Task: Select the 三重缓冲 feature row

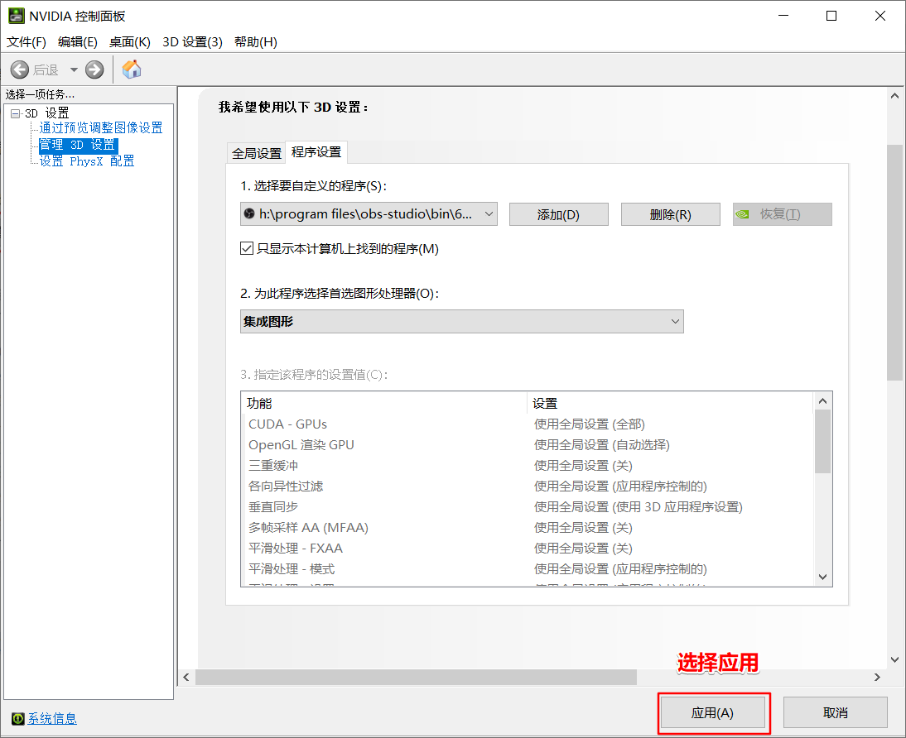Action: 527,466
